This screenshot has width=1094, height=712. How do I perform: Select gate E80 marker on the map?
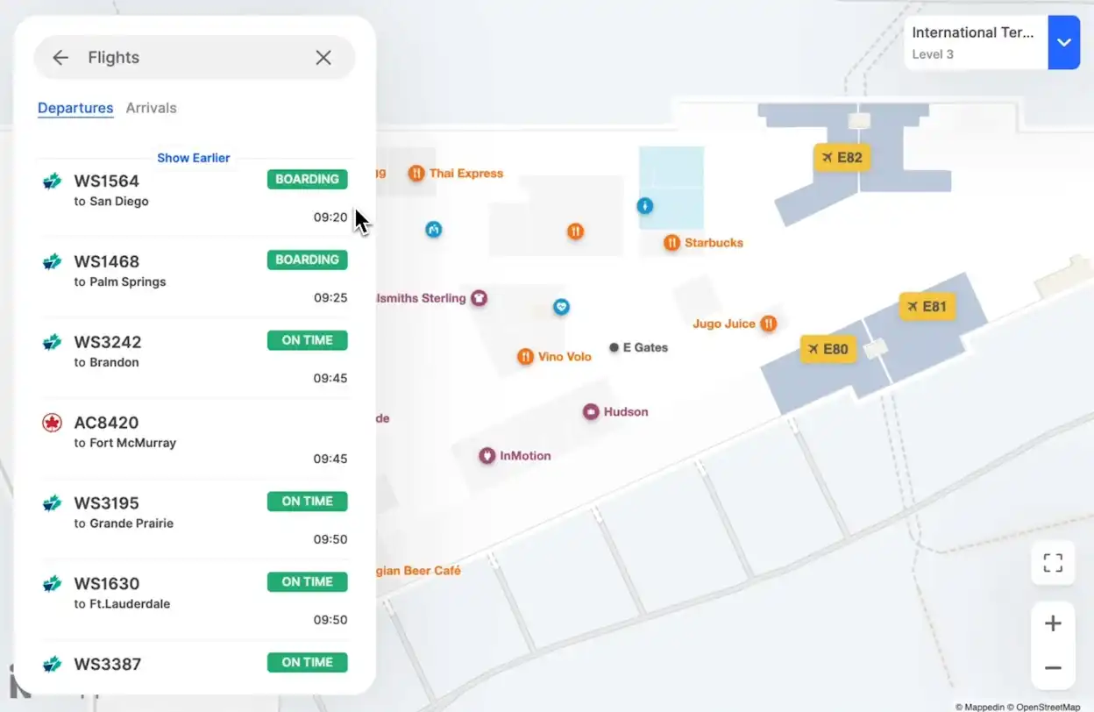coord(828,349)
